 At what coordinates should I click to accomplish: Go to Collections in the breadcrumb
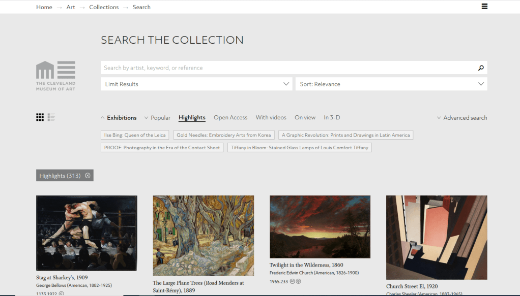104,7
